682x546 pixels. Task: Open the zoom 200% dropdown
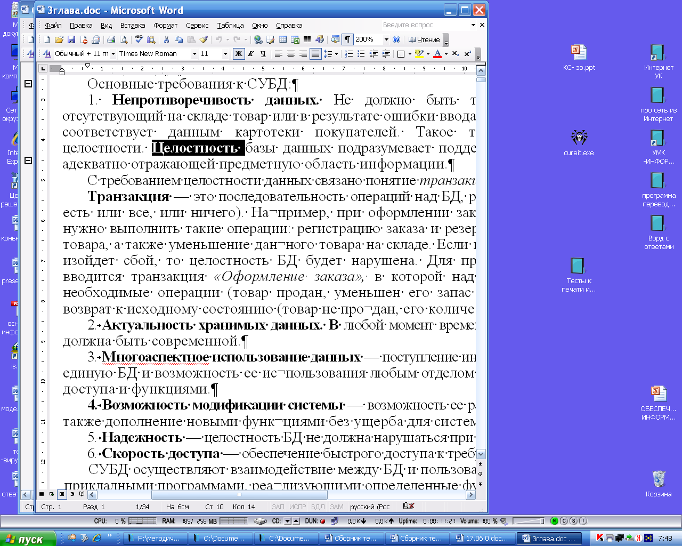coord(386,39)
